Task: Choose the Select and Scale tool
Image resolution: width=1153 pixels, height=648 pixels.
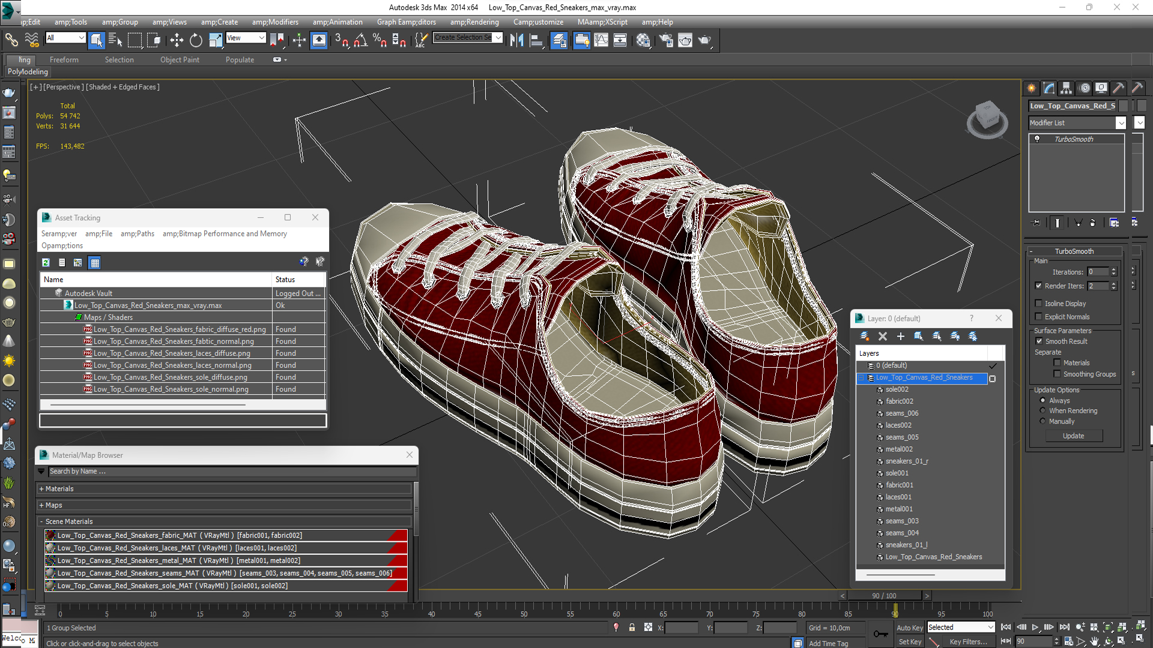Action: point(215,40)
